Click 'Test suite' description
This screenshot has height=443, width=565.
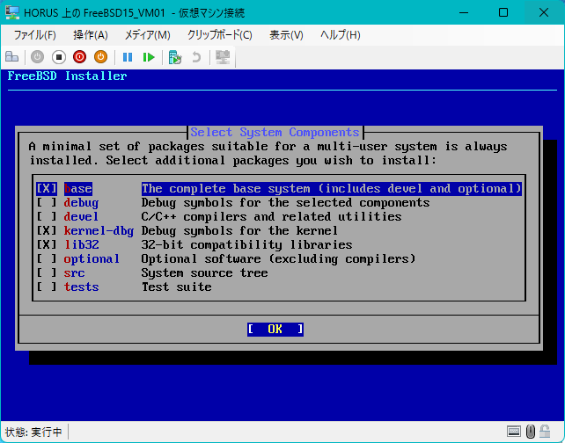tap(176, 287)
